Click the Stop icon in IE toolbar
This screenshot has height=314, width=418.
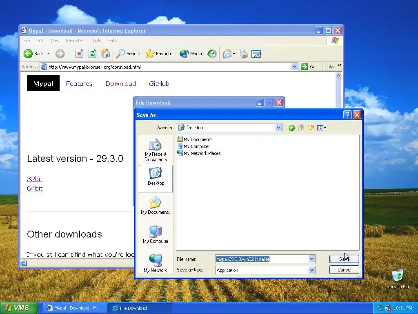point(79,54)
